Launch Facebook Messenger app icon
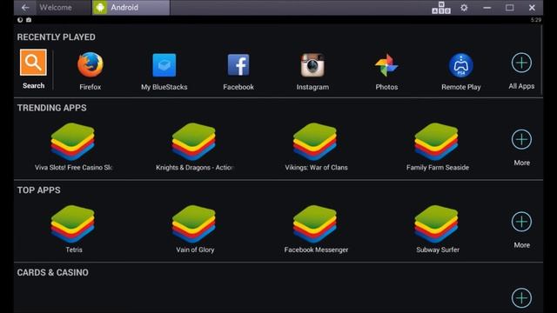This screenshot has height=313, width=557. click(315, 224)
